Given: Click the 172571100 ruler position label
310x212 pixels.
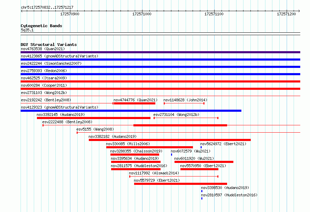Looking at the screenshot, I should 214,14.
